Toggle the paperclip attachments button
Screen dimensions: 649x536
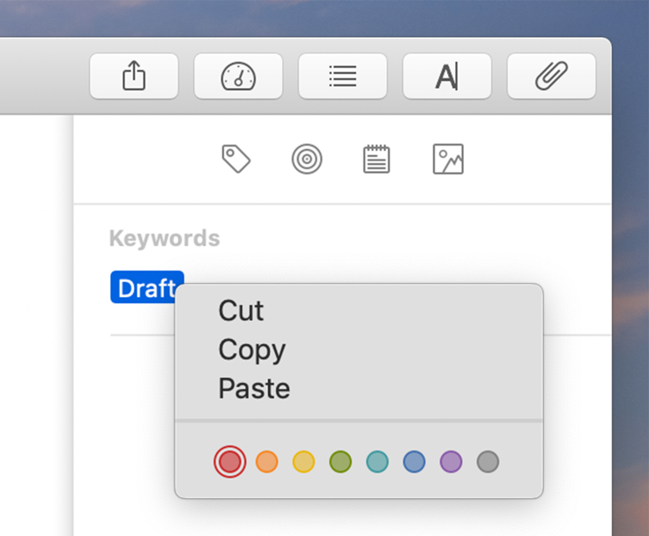(551, 76)
